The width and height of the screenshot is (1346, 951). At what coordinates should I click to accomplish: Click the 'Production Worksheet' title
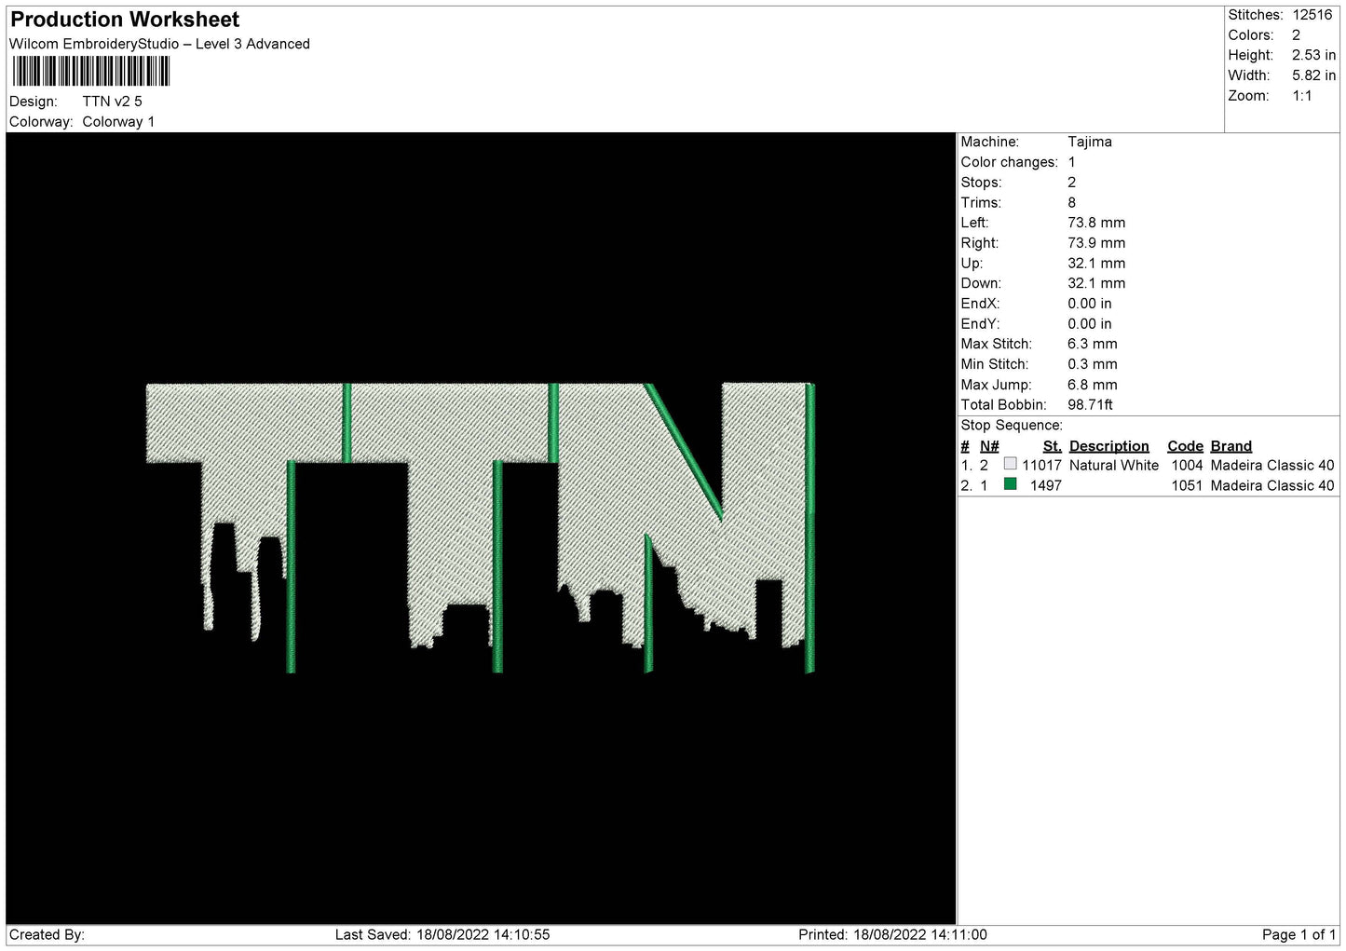coord(125,20)
